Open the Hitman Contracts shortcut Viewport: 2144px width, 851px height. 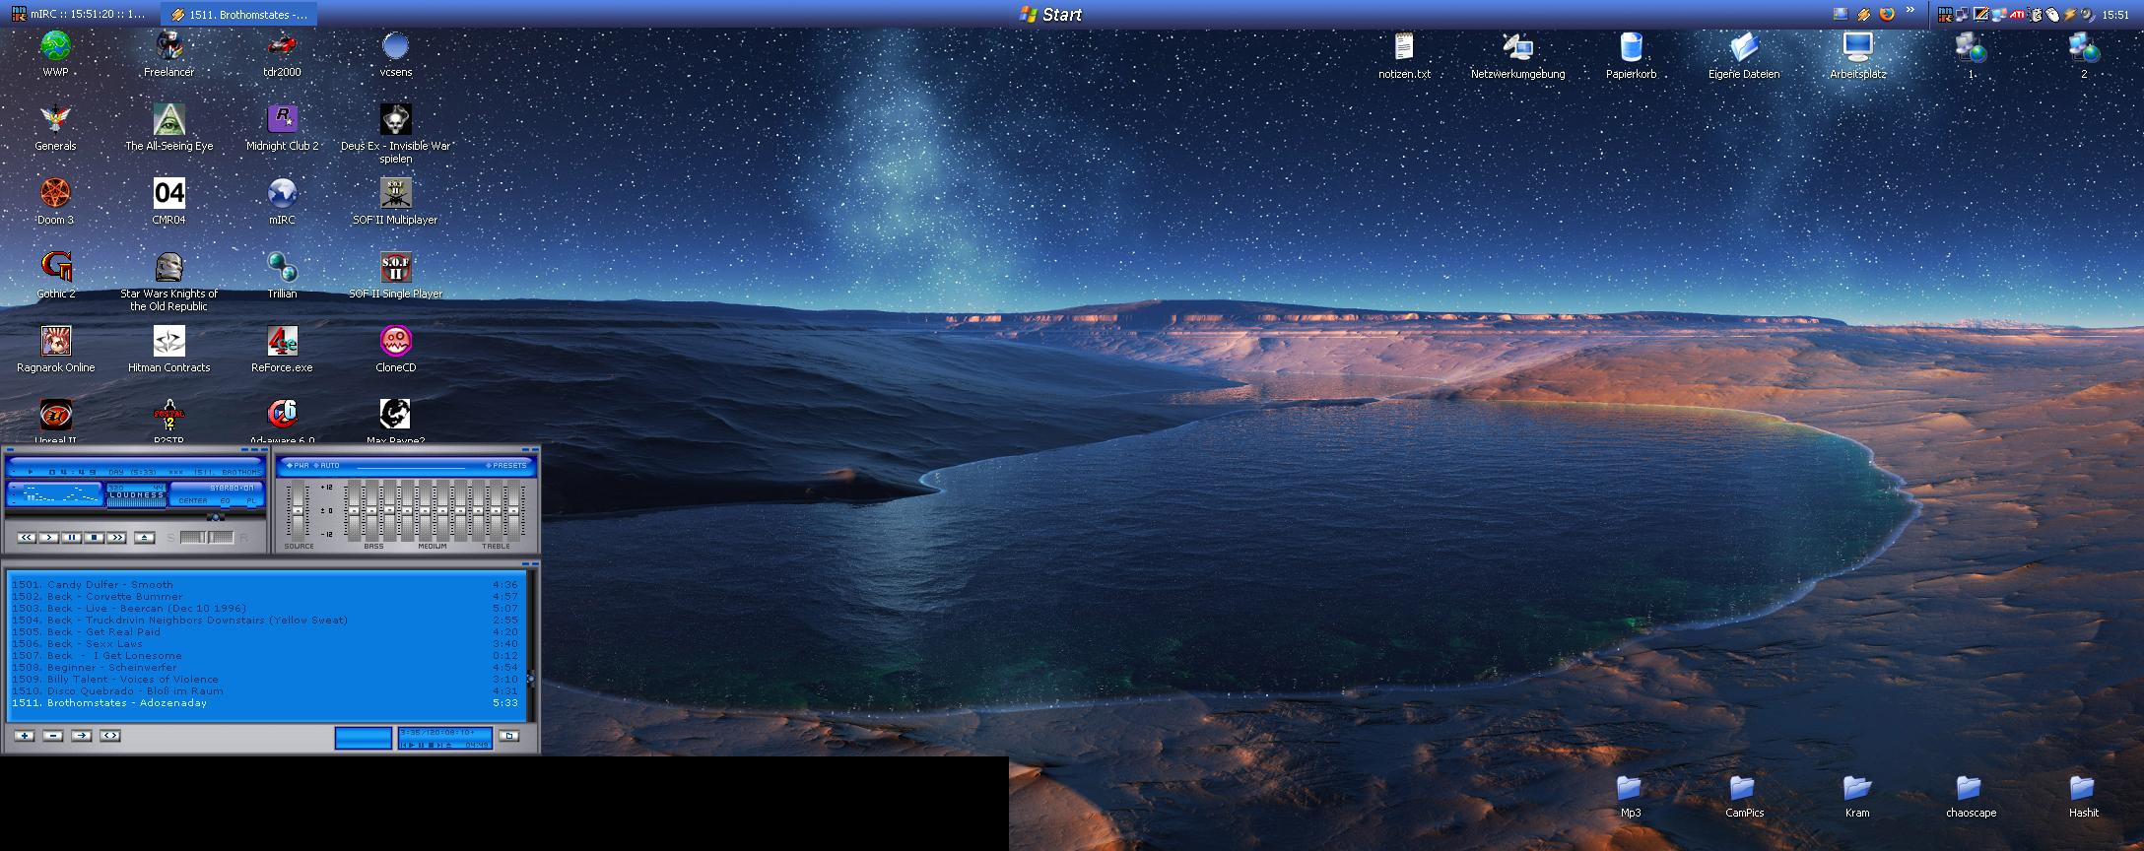(168, 342)
